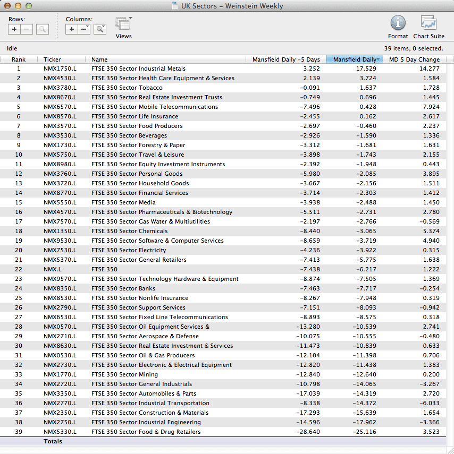454x454 pixels.
Task: Sort by the Name column header
Action: click(x=99, y=59)
